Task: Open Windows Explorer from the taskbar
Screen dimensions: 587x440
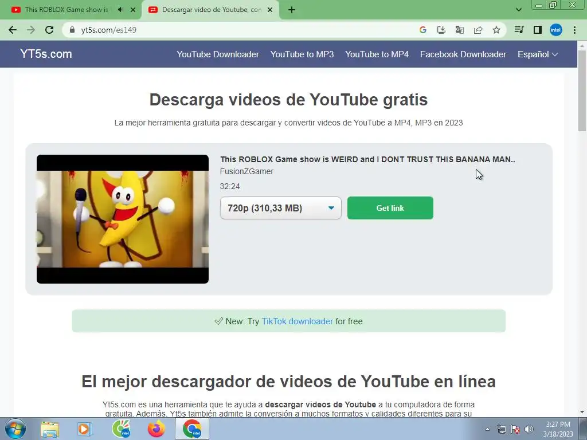Action: click(x=50, y=429)
